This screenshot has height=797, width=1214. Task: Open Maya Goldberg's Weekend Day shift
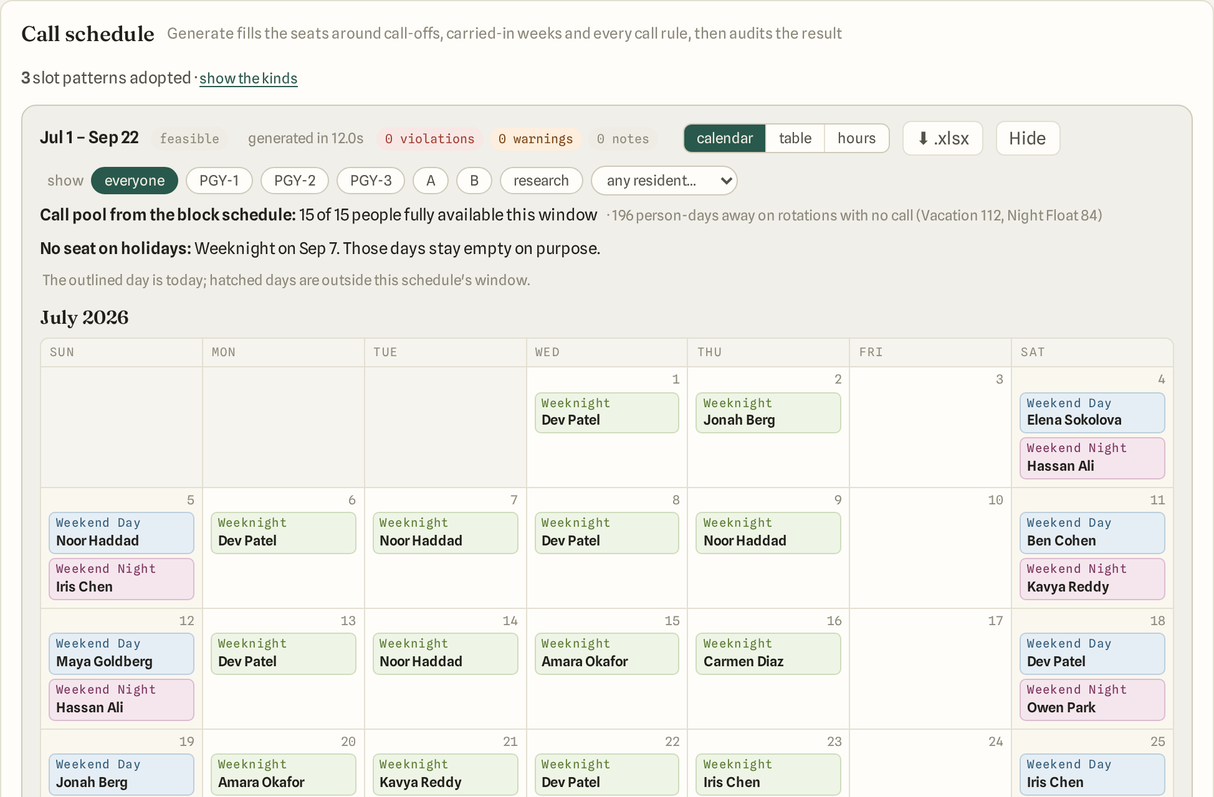(122, 654)
